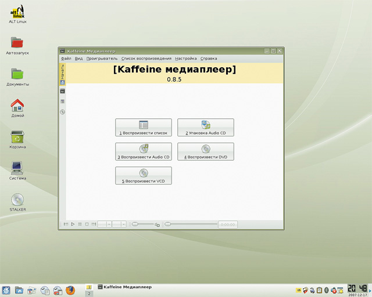Click the panel hide arrow at the right edge
The height and width of the screenshot is (297, 372).
pos(370,291)
